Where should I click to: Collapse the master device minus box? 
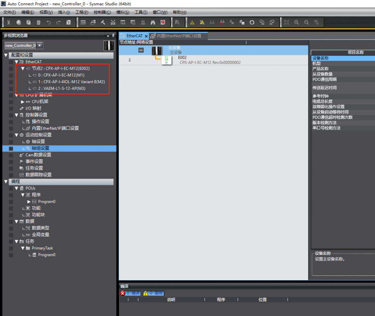[141, 50]
